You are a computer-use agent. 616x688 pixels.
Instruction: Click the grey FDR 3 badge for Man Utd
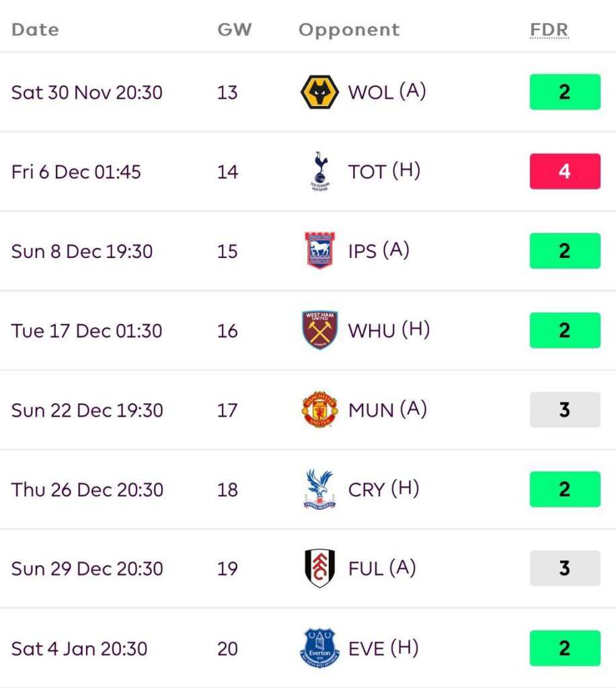(565, 410)
